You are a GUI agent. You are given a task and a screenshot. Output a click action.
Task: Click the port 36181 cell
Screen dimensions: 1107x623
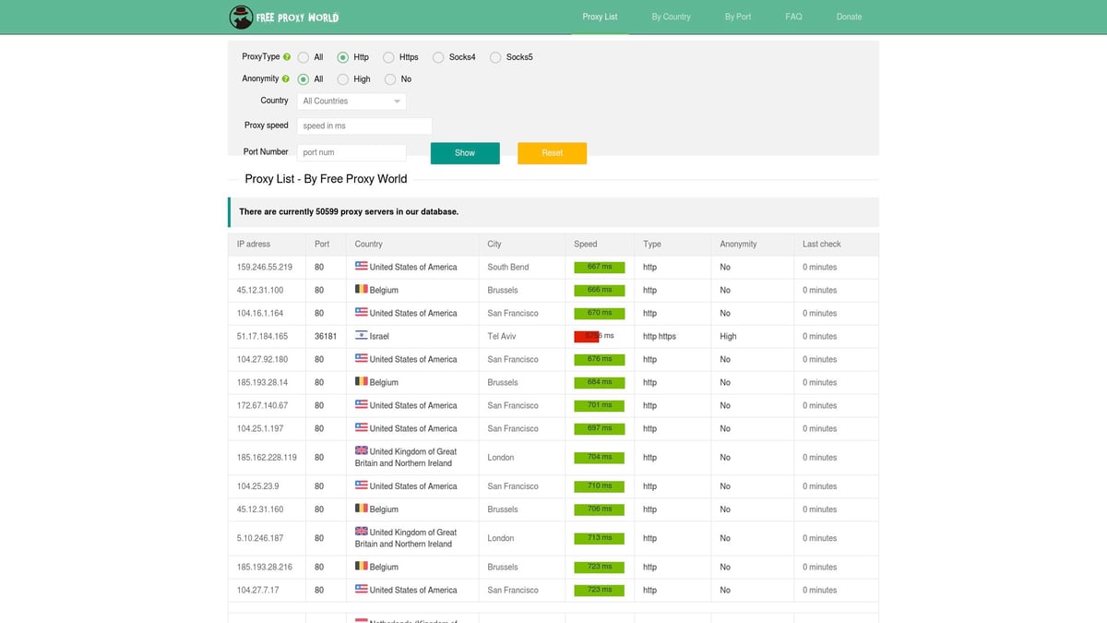click(x=326, y=336)
